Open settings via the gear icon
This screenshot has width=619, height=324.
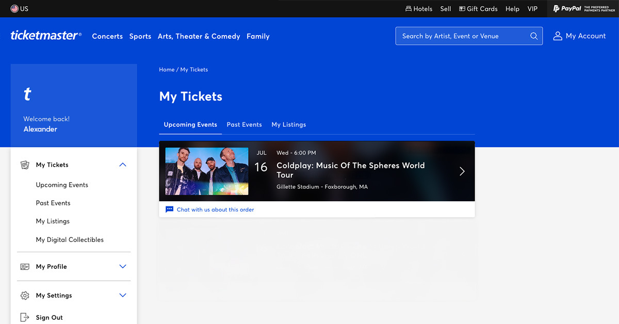click(25, 296)
